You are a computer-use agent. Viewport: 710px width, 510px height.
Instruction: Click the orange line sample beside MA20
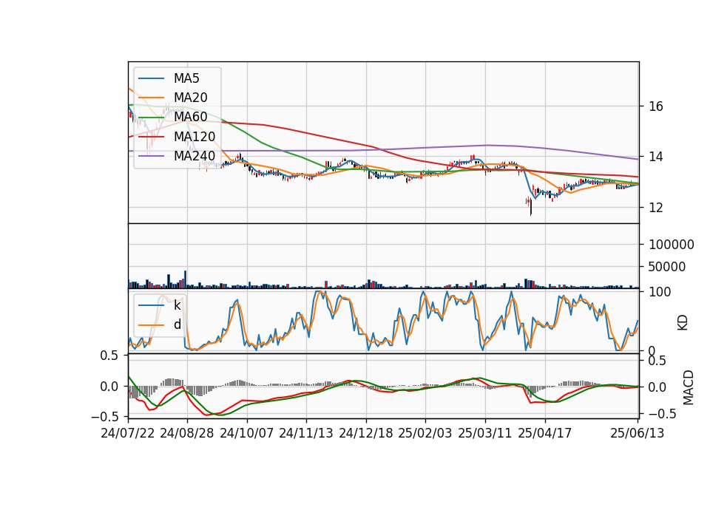click(x=151, y=98)
